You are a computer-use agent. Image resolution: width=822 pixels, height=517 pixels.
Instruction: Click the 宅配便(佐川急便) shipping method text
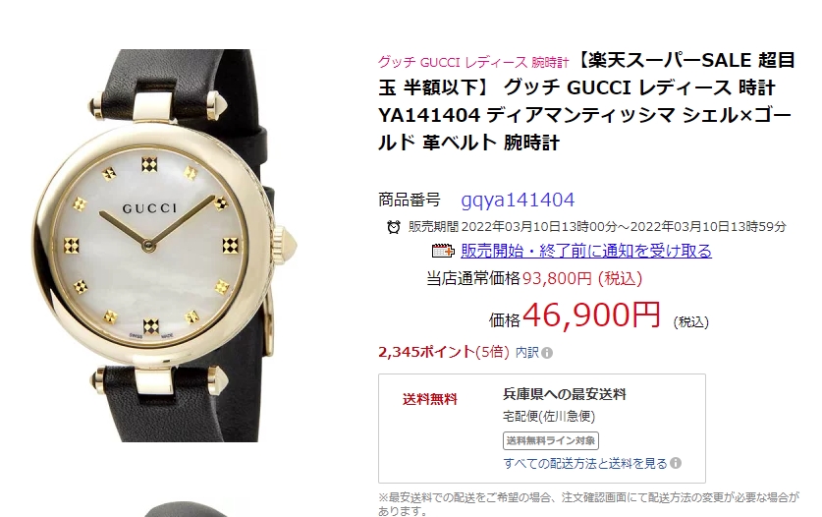point(548,416)
